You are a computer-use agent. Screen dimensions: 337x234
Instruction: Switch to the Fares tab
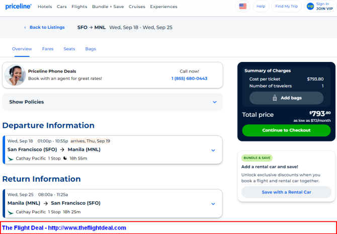point(48,49)
